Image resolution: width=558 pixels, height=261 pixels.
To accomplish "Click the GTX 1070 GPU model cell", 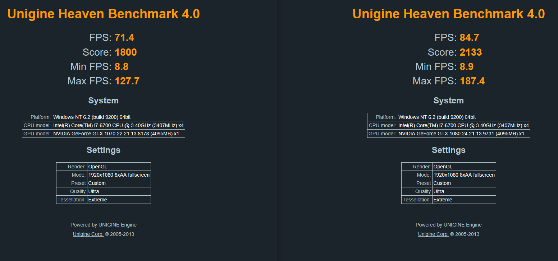I will point(118,134).
